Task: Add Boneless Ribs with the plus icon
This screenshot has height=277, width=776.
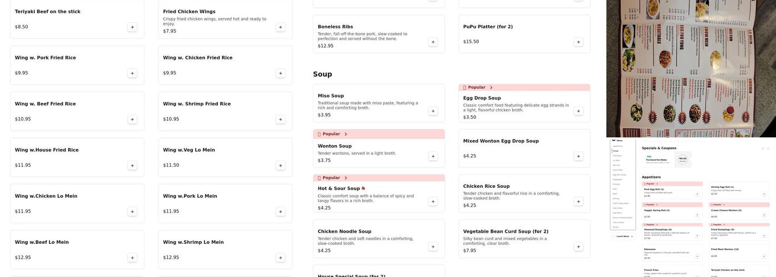Action: click(x=433, y=42)
